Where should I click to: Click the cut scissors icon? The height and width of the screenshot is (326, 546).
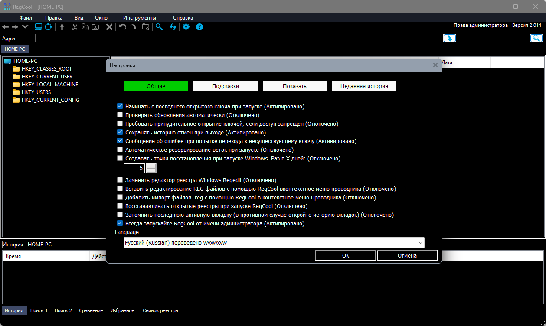pyautogui.click(x=75, y=27)
